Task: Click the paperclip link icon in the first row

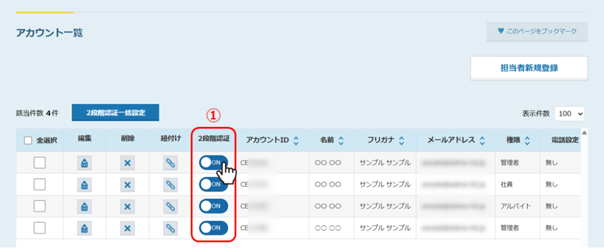Action: 170,163
